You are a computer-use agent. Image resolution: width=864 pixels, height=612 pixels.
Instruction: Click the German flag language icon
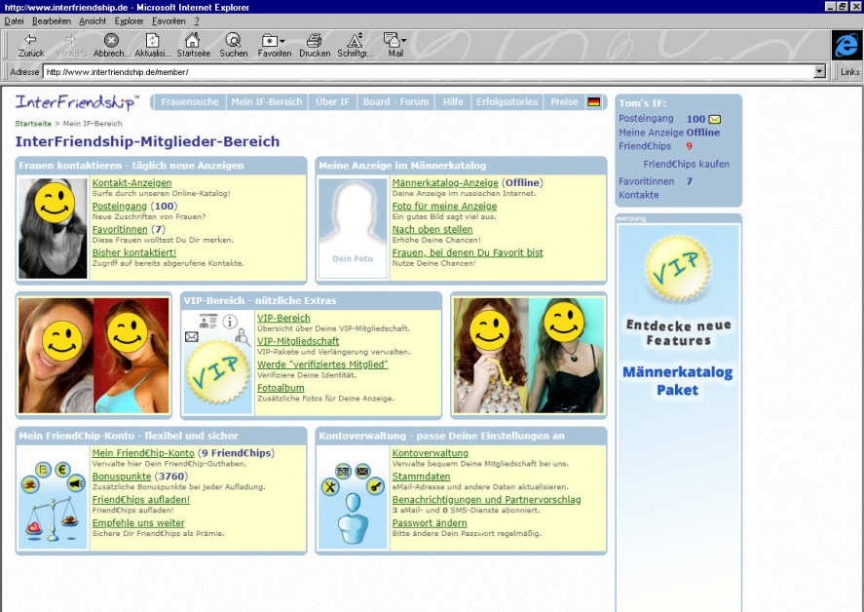click(593, 102)
